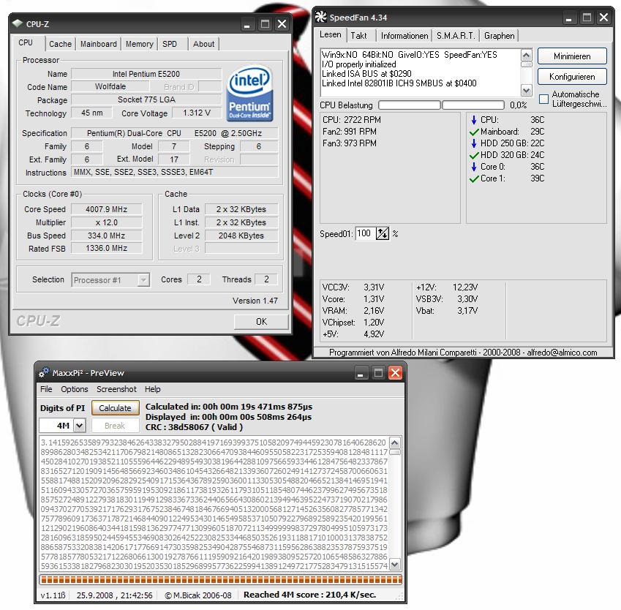
Task: Click scroll-down arrow of PI digits area
Action: pos(395,564)
